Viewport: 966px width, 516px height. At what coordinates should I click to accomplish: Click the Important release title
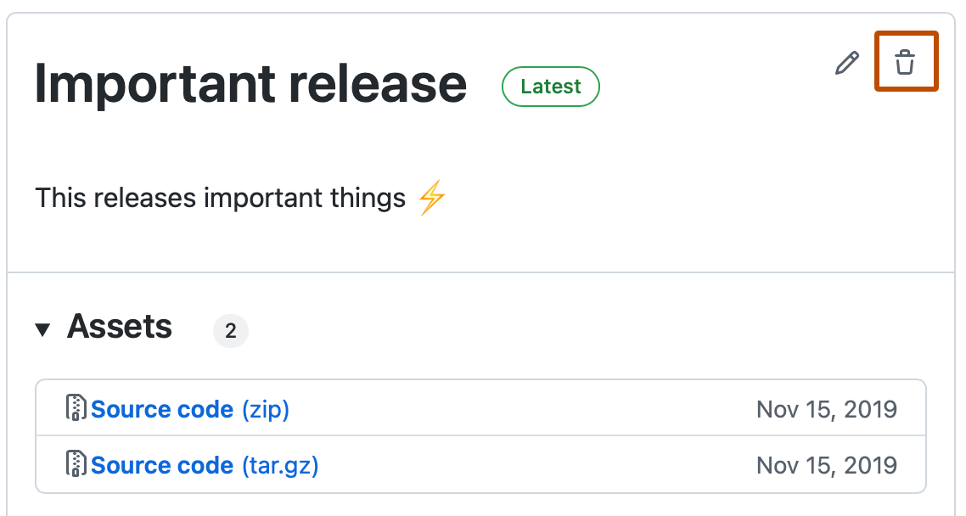[x=250, y=82]
